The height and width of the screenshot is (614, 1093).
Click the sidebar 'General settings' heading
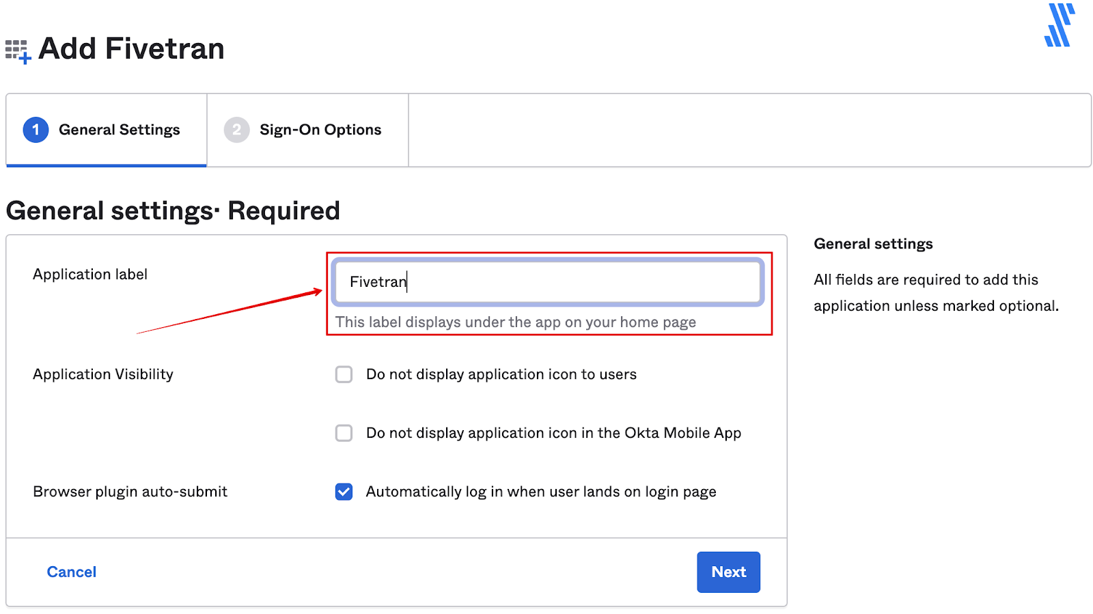(873, 244)
